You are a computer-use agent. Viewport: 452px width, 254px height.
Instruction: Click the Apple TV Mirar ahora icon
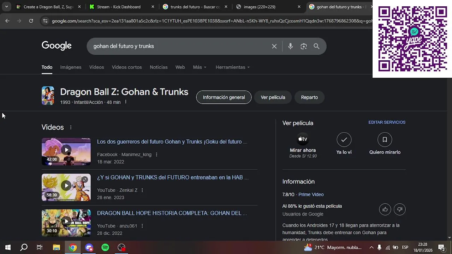(303, 139)
